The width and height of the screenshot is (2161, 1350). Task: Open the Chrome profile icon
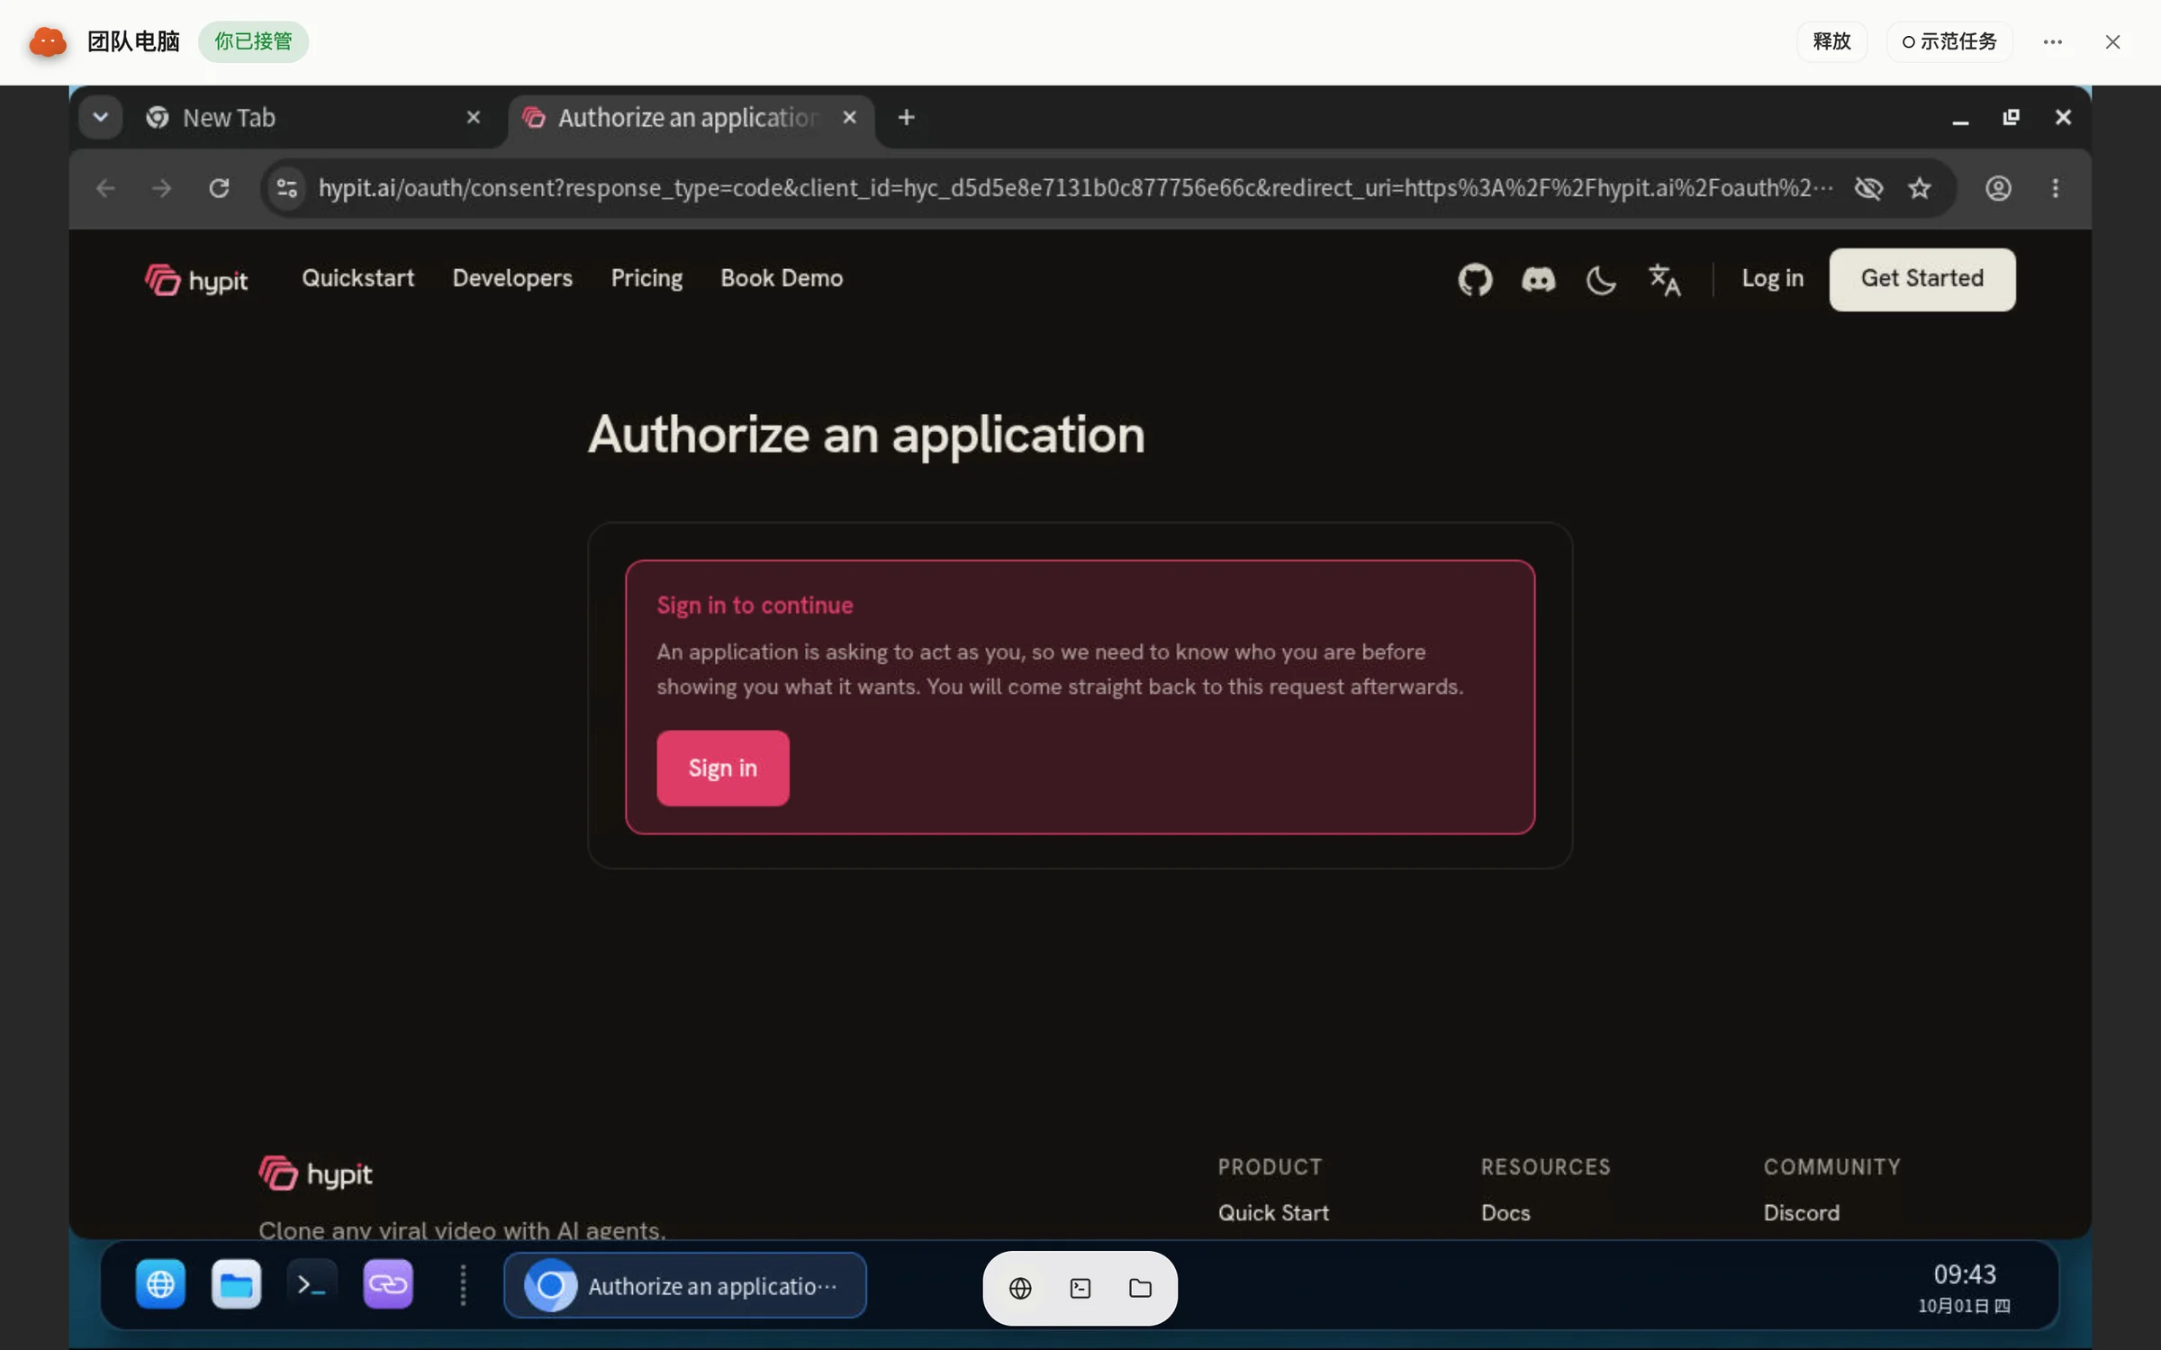(x=1998, y=188)
